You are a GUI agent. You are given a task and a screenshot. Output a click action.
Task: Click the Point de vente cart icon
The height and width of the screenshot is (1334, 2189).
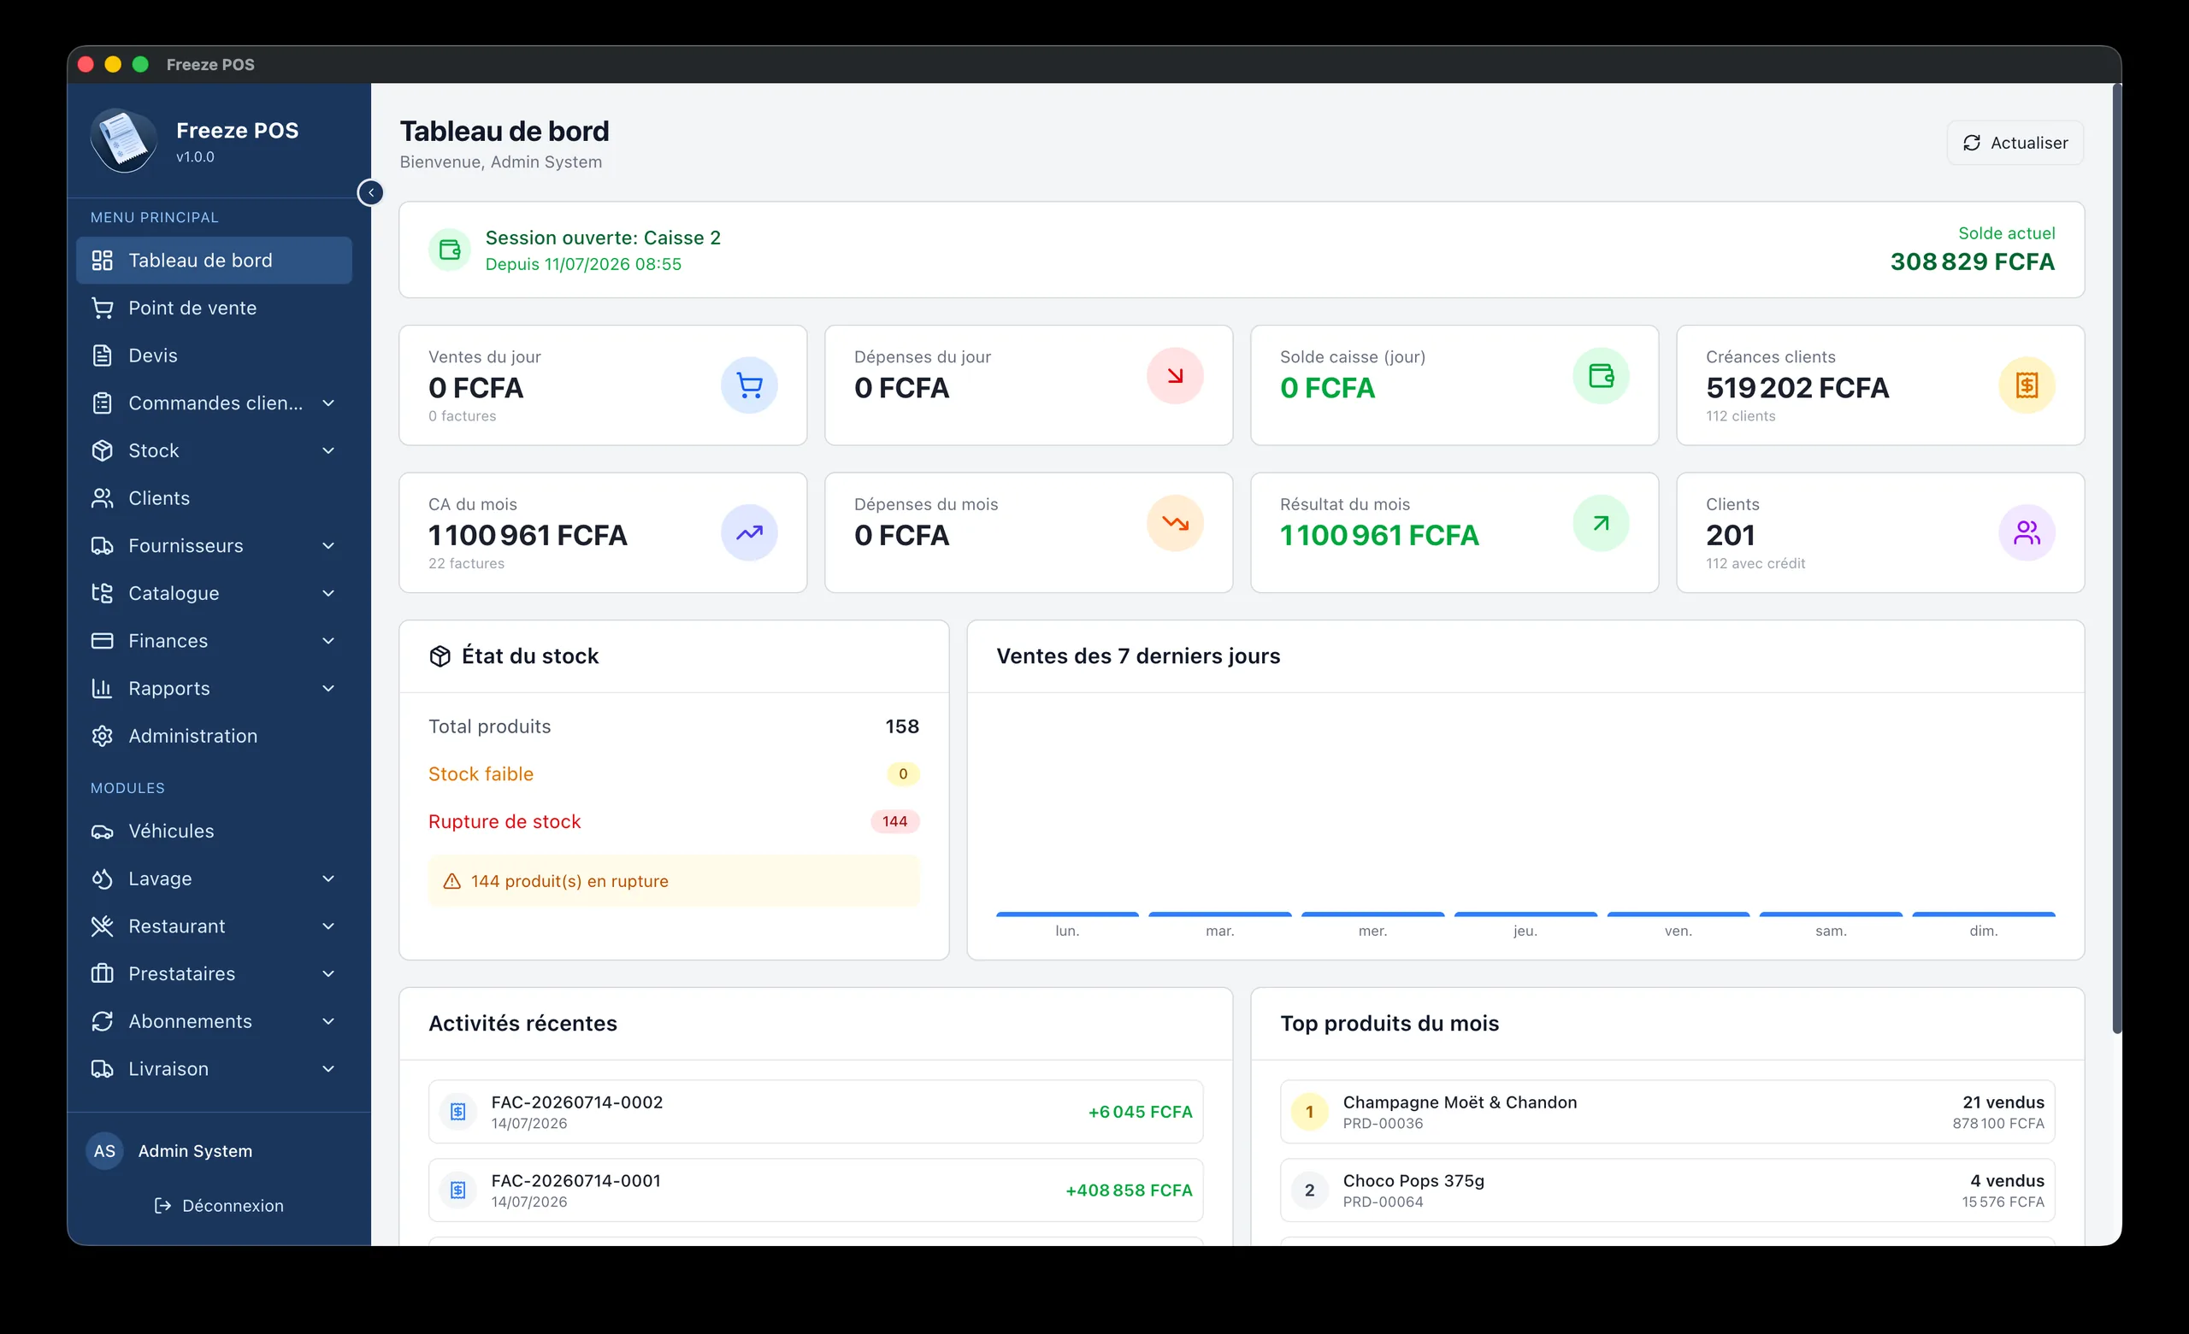coord(102,309)
